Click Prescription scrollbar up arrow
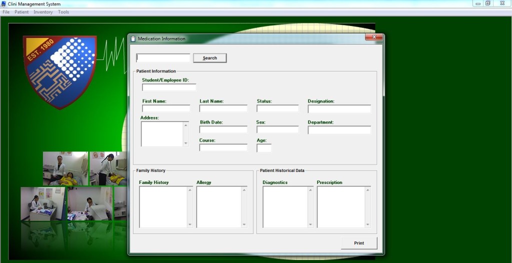Screen dimensions: 512x263 [x=367, y=190]
